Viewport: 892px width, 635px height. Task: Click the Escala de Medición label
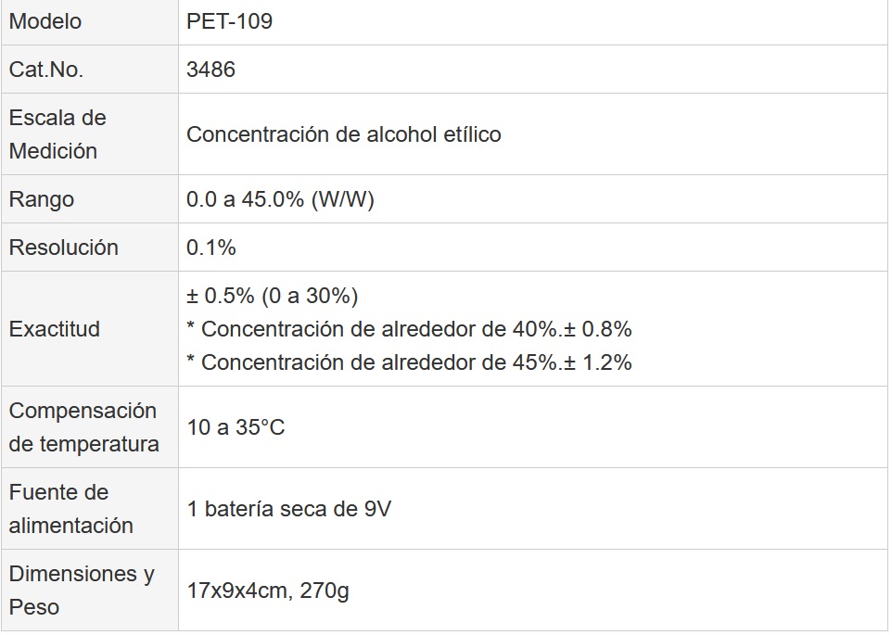(x=57, y=134)
